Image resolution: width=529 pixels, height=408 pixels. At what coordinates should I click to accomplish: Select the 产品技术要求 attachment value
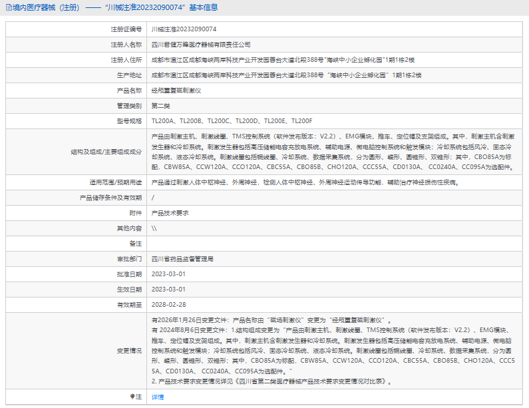[170, 213]
